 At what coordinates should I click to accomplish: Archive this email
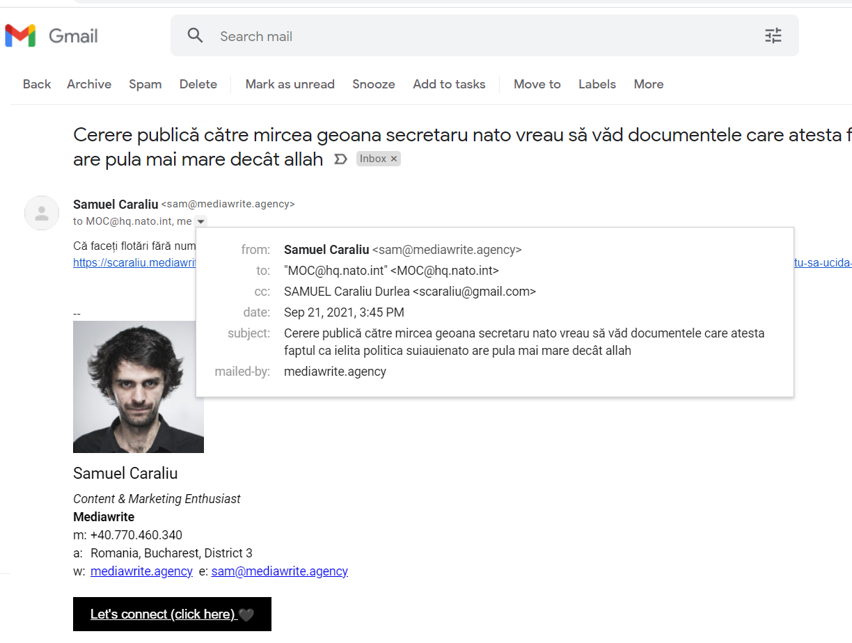click(x=89, y=84)
